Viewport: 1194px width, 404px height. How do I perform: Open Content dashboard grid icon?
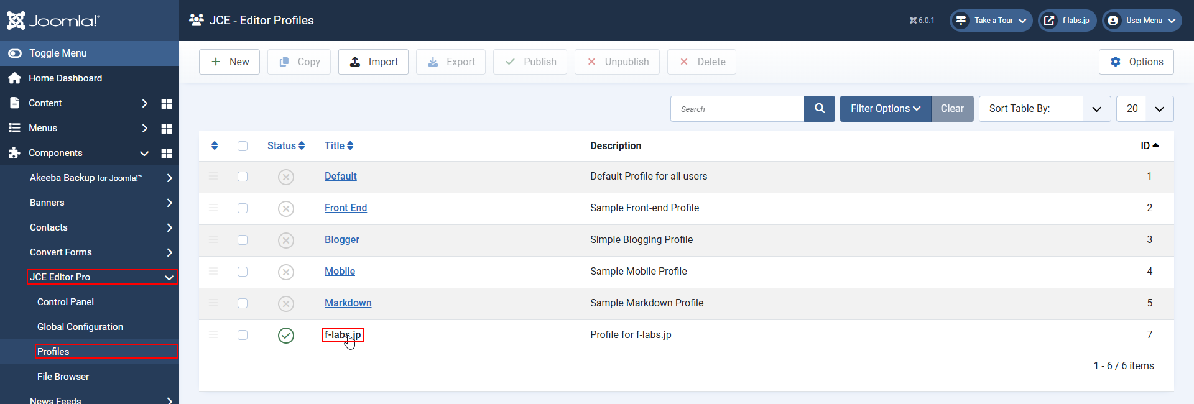(x=167, y=104)
